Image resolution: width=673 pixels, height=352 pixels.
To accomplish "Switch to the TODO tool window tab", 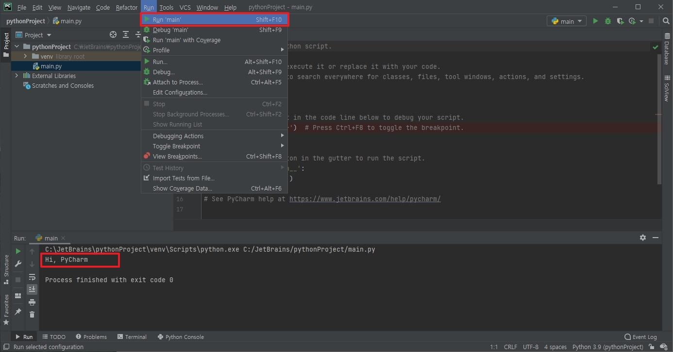I will tap(54, 336).
